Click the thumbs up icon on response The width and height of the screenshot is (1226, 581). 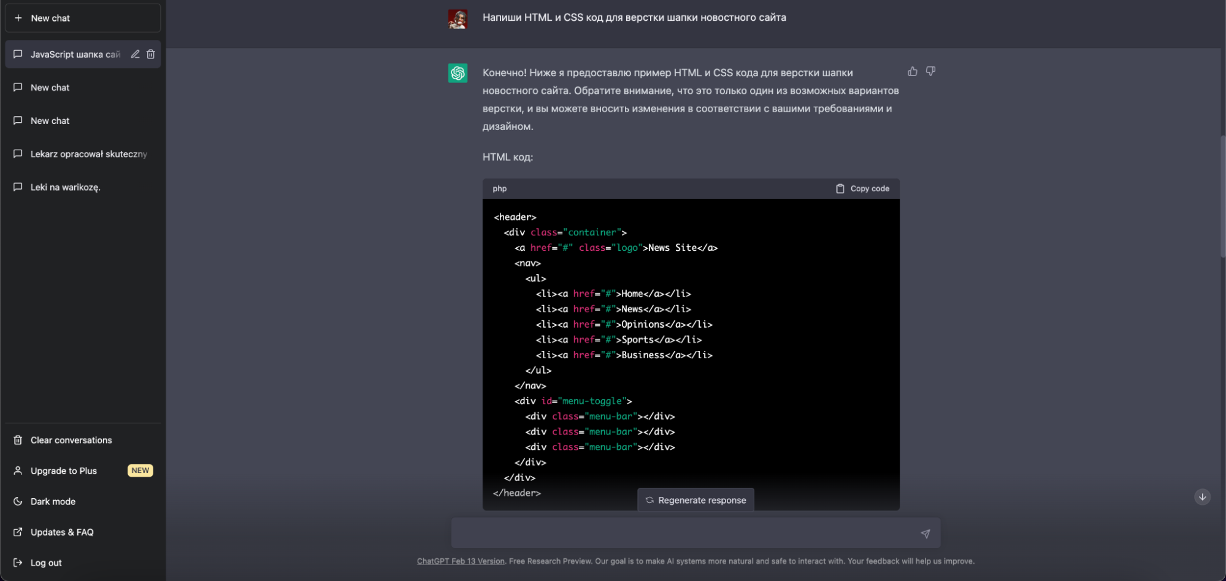pos(913,71)
